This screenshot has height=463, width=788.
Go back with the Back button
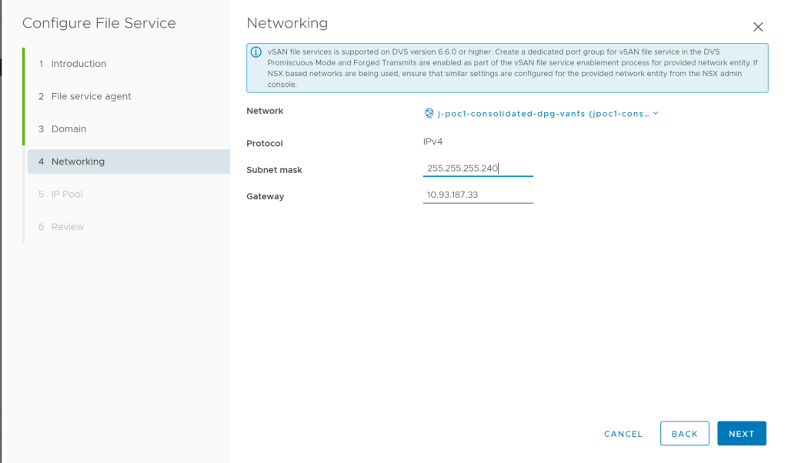click(684, 434)
